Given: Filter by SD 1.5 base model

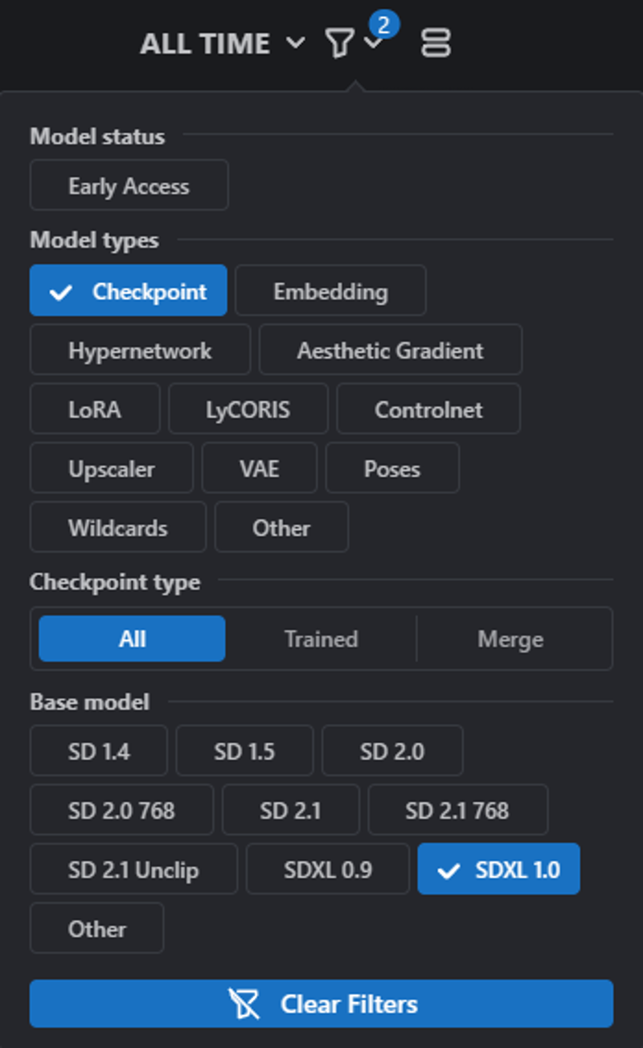Looking at the screenshot, I should point(244,750).
